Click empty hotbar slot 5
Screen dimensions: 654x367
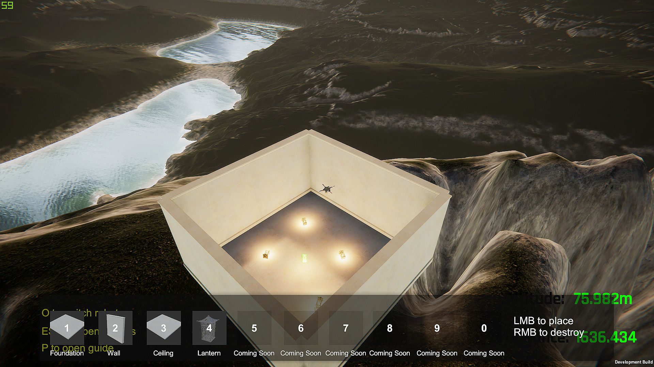[254, 328]
